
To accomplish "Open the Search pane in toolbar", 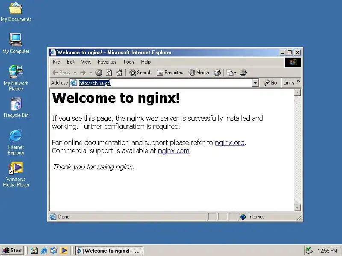I will pos(140,73).
